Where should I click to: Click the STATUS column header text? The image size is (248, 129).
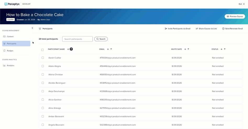(215, 49)
